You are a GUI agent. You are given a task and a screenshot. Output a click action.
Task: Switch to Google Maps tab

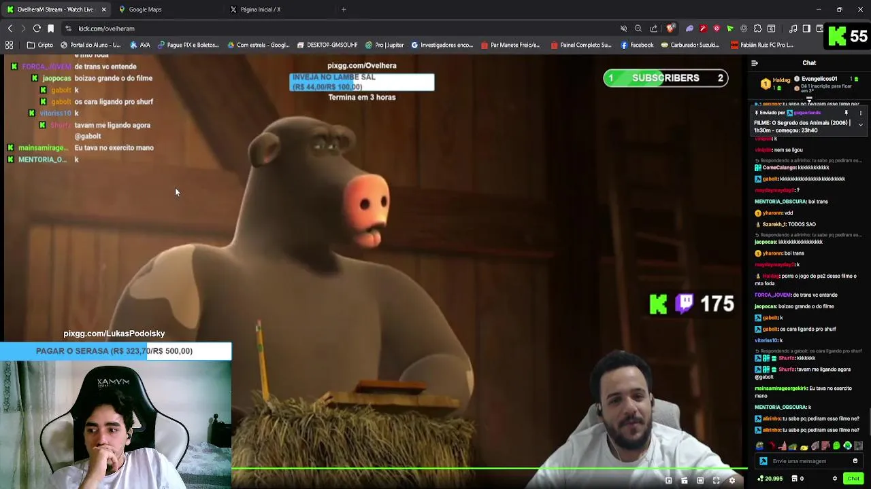[166, 10]
